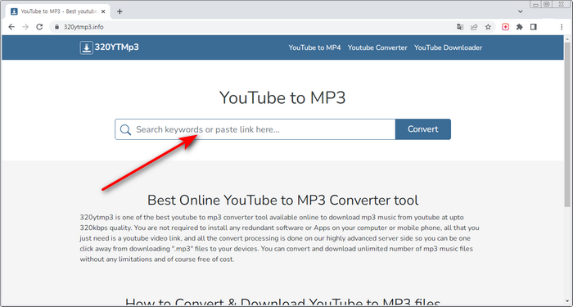Open the red extension icon
The width and height of the screenshot is (573, 307).
pyautogui.click(x=505, y=27)
